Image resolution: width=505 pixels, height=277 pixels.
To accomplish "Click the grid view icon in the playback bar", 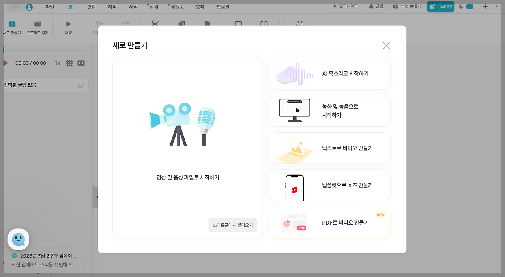I will [69, 63].
